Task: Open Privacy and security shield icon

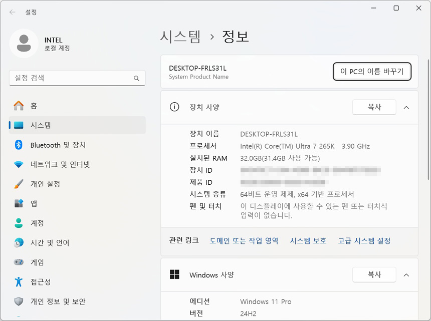Action: [x=19, y=301]
